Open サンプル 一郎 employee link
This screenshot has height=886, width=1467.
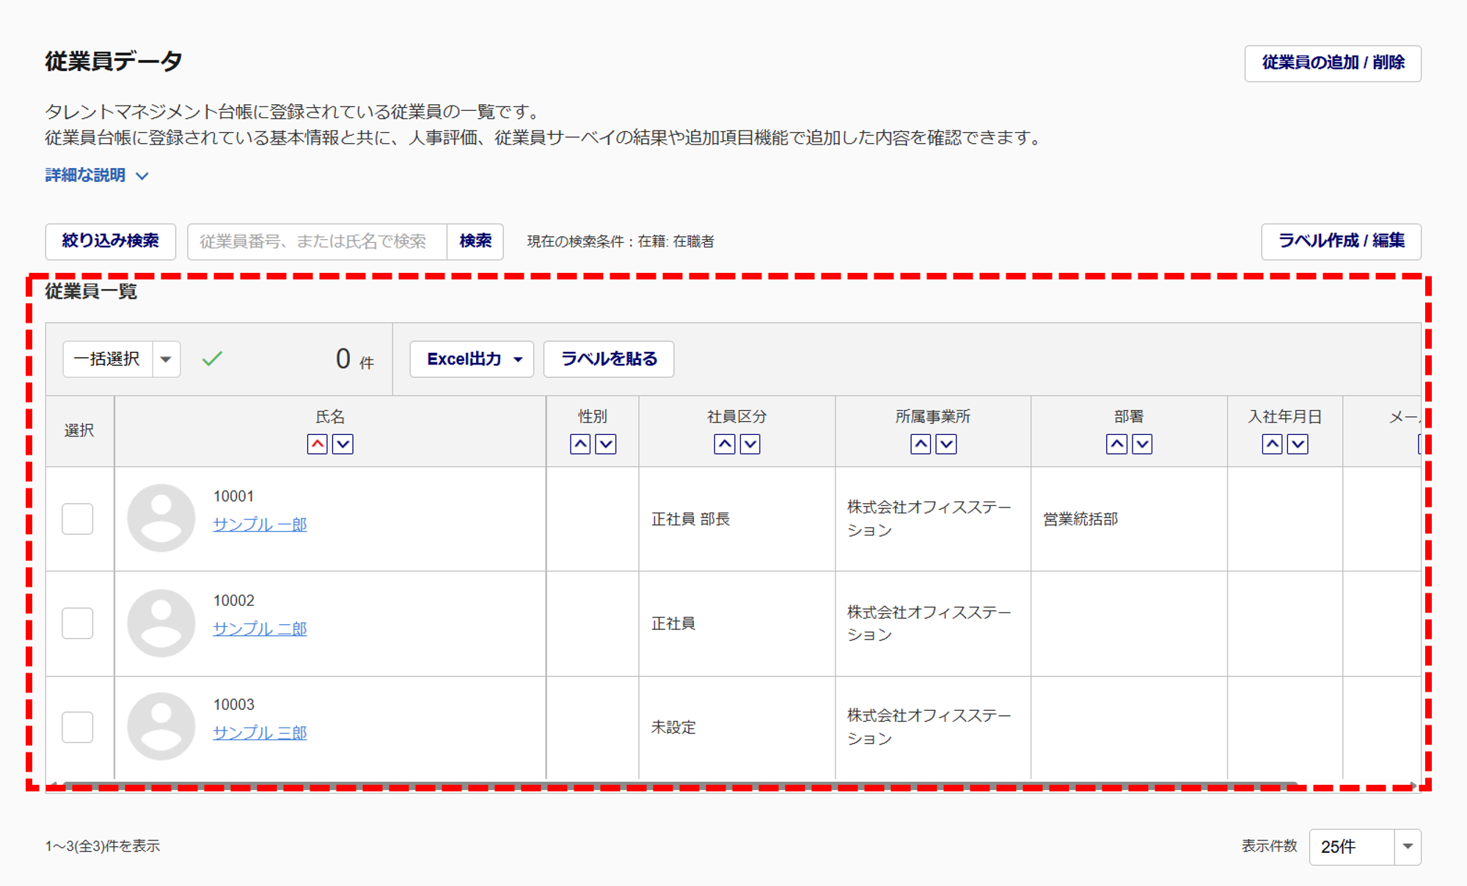click(x=260, y=524)
